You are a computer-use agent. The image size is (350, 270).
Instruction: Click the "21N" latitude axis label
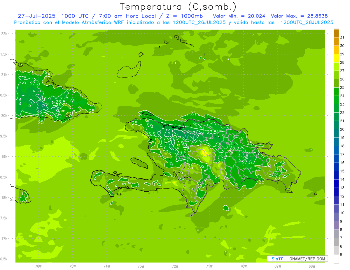[x=4, y=75]
